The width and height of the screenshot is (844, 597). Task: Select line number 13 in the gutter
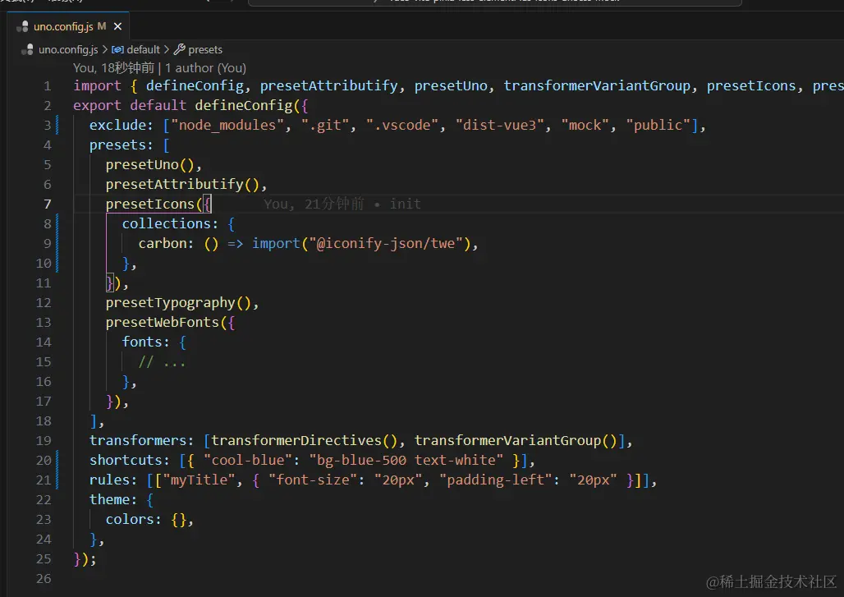[x=44, y=323]
